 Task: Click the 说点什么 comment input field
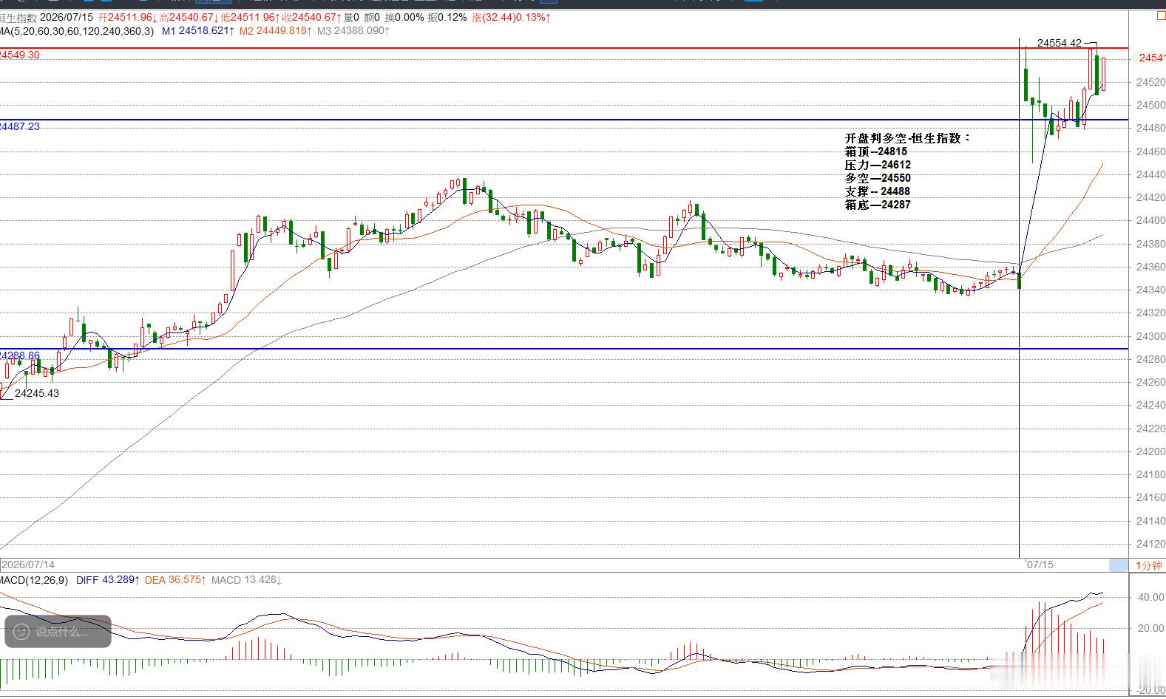58,632
